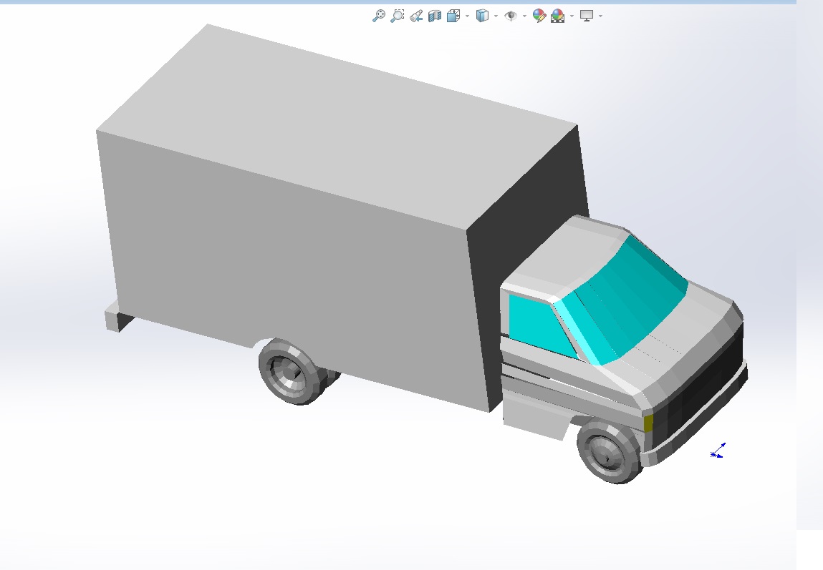Click the Apply Scene icon

coord(558,16)
